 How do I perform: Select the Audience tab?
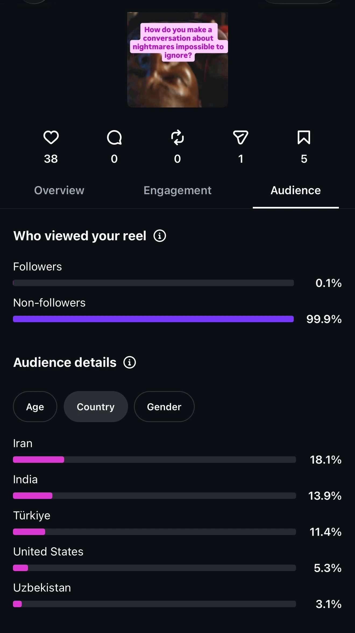[x=296, y=190]
